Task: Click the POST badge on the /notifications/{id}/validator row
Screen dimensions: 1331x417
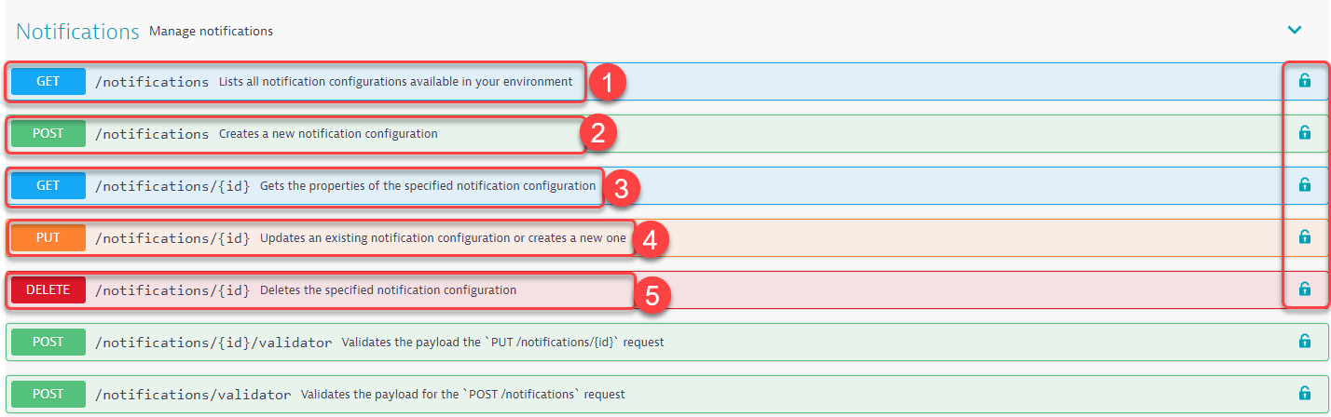Action: pos(48,342)
